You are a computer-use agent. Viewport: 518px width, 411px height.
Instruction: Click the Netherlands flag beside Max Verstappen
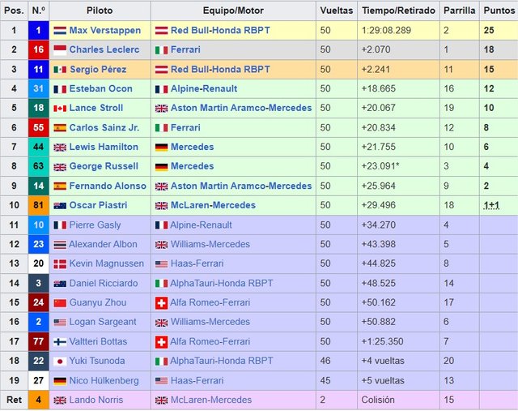[60, 31]
